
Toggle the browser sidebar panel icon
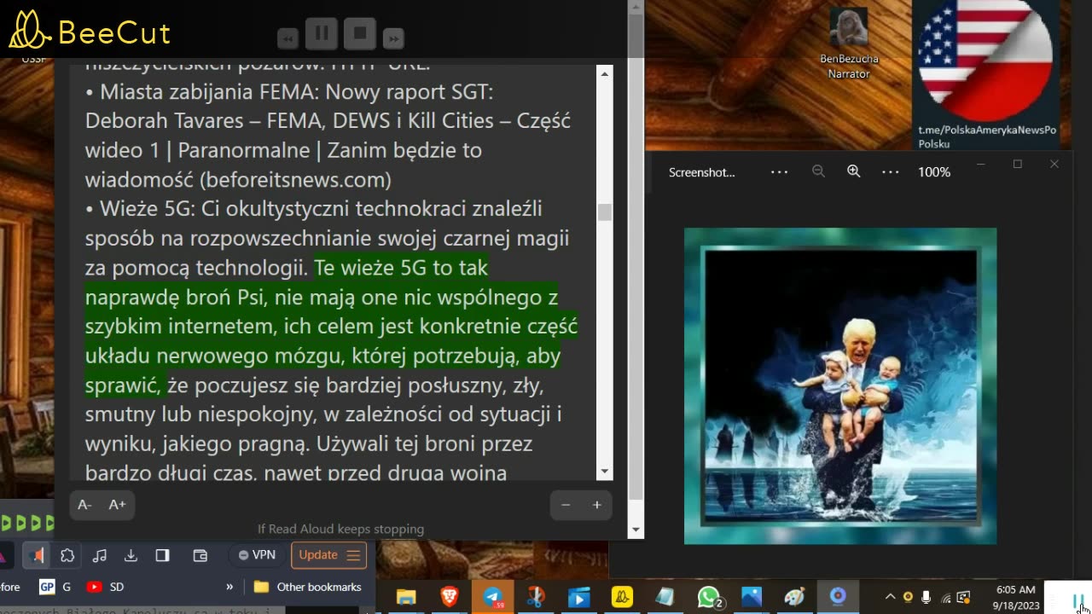click(162, 555)
